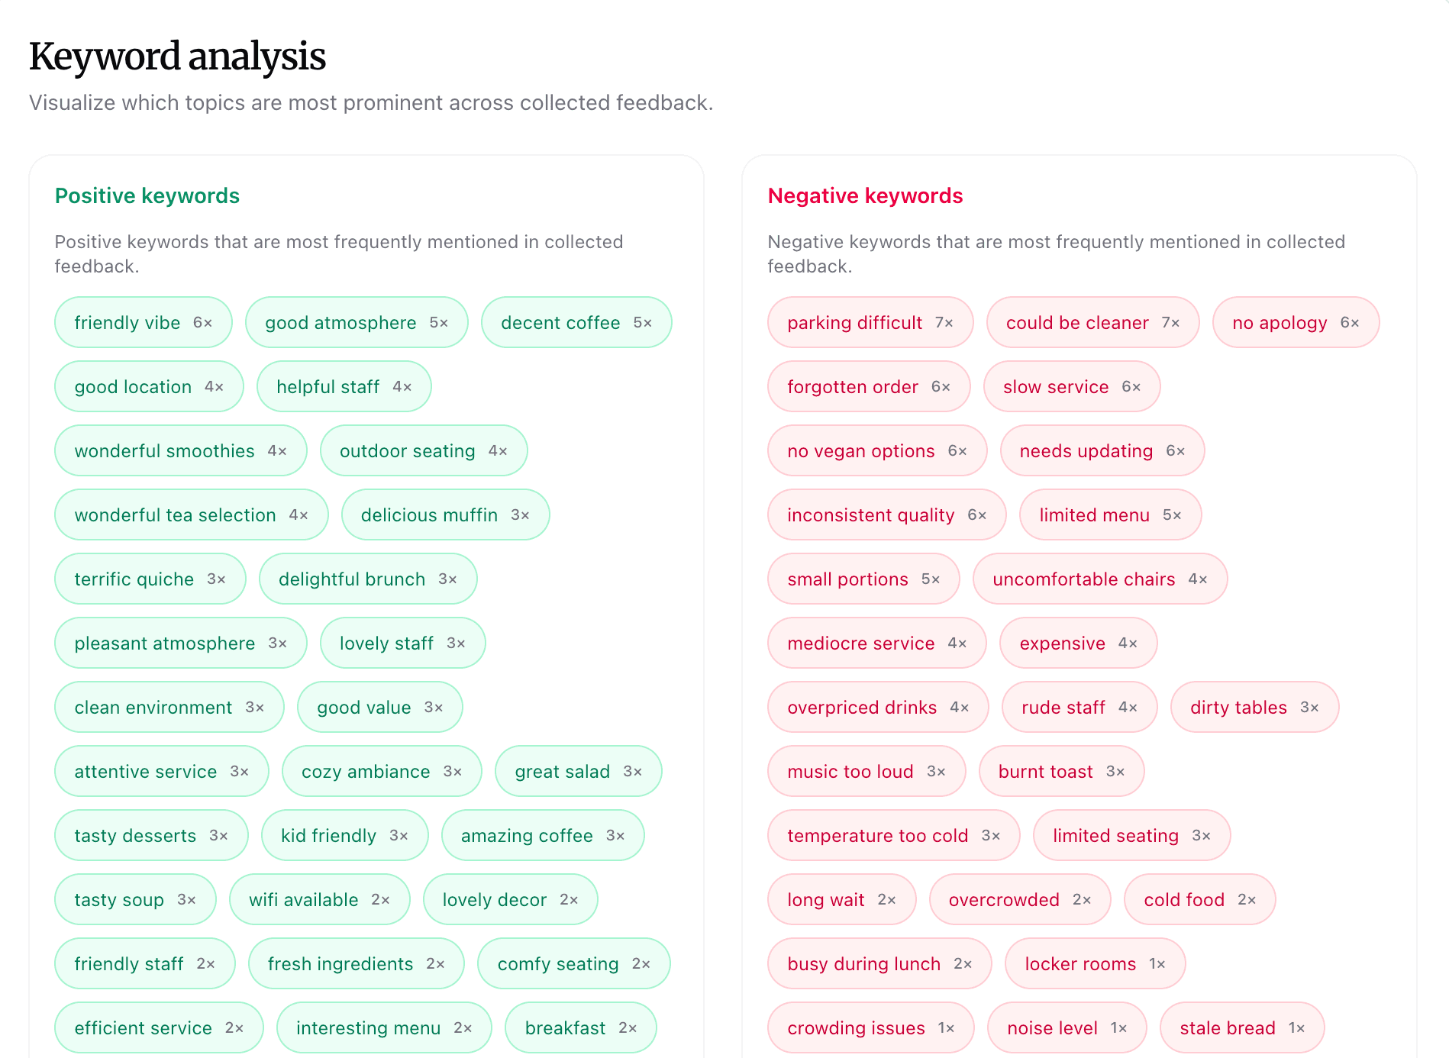Select the "wifi available" keyword tag
The width and height of the screenshot is (1449, 1058).
point(319,899)
